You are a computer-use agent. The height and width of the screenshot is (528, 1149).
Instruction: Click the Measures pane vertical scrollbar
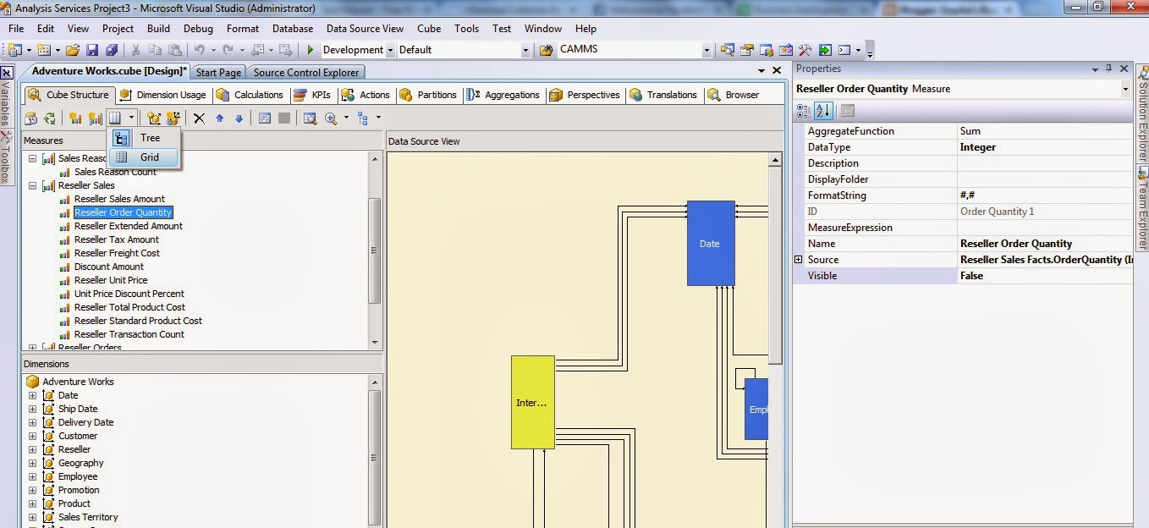click(x=376, y=250)
